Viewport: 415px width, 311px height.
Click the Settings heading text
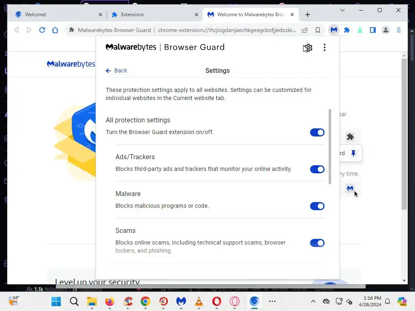(x=218, y=70)
